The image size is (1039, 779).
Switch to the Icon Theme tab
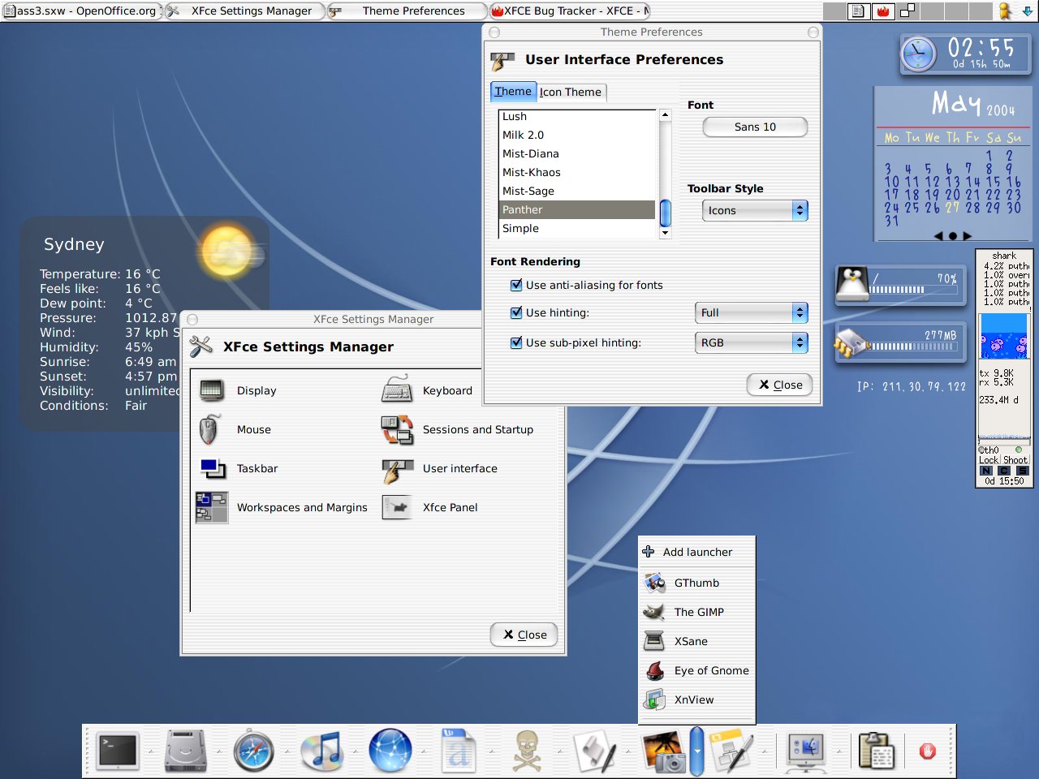pos(571,92)
